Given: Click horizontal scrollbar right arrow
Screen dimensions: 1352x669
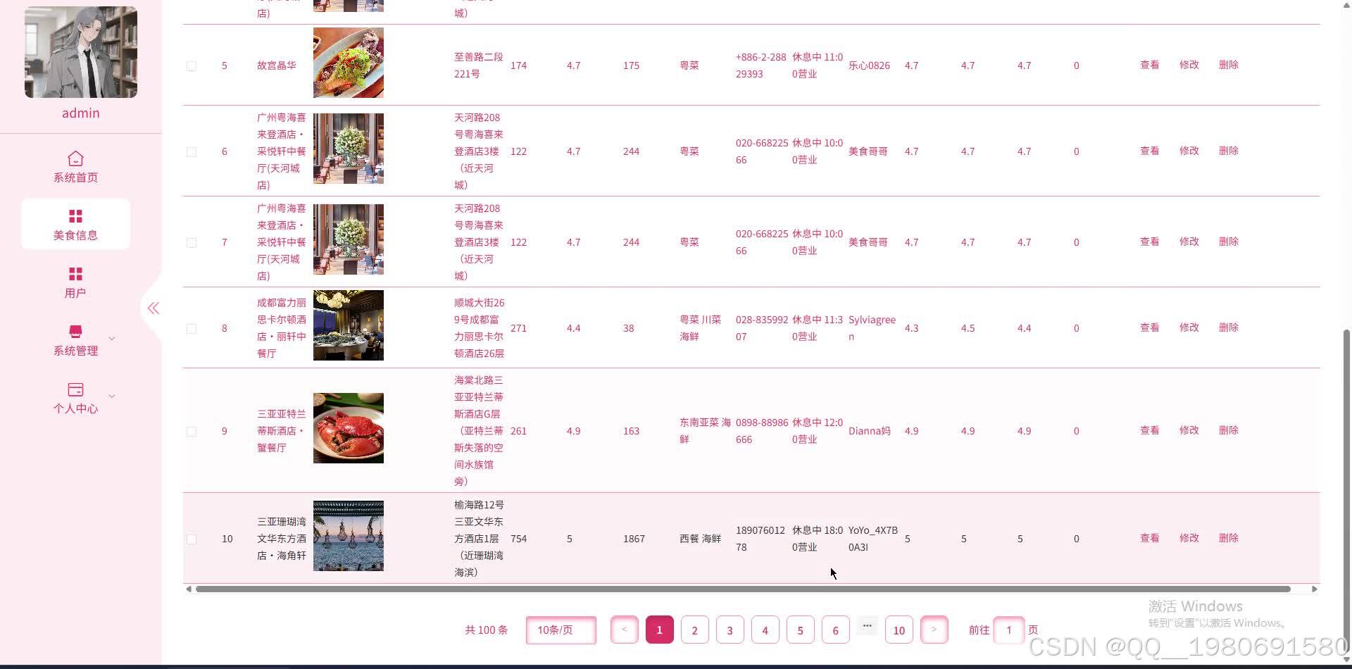Looking at the screenshot, I should (1314, 589).
